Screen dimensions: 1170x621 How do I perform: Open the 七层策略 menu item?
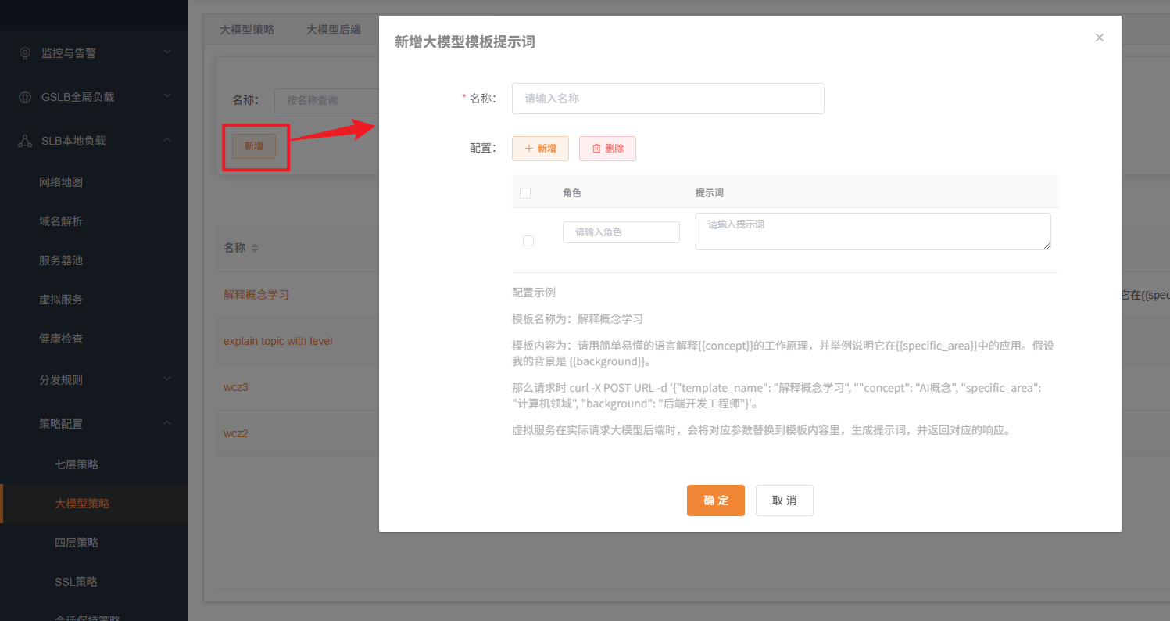tap(77, 465)
